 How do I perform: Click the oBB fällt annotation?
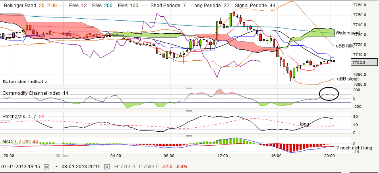pyautogui.click(x=345, y=45)
